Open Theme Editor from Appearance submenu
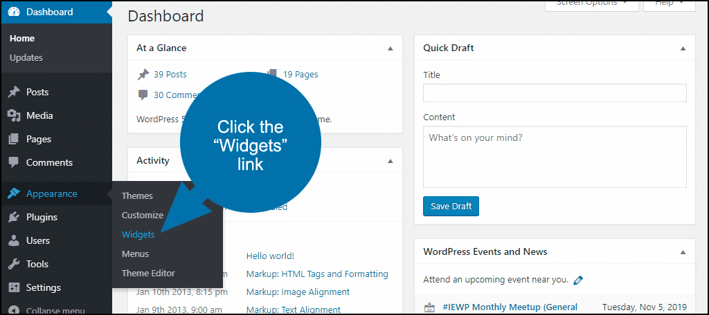The width and height of the screenshot is (709, 315). pyautogui.click(x=148, y=273)
